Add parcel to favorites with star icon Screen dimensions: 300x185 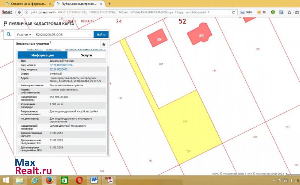point(103,44)
